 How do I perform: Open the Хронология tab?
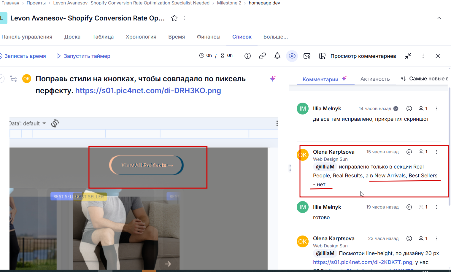[x=141, y=37]
